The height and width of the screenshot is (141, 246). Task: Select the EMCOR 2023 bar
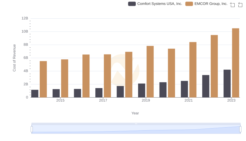click(236, 63)
